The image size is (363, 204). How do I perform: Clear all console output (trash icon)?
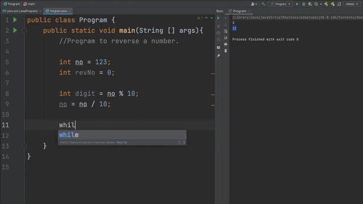tap(226, 50)
